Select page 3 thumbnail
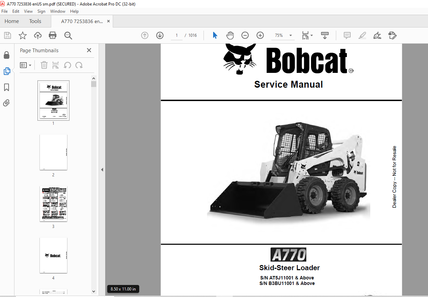428x297 pixels. pyautogui.click(x=53, y=204)
